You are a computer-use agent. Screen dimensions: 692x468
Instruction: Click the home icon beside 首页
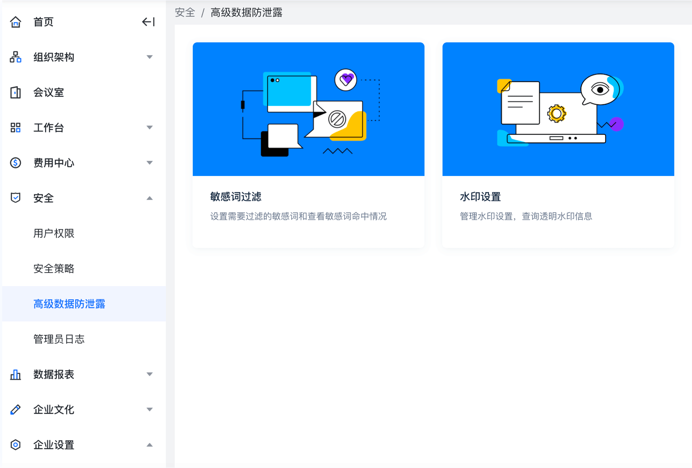[16, 22]
